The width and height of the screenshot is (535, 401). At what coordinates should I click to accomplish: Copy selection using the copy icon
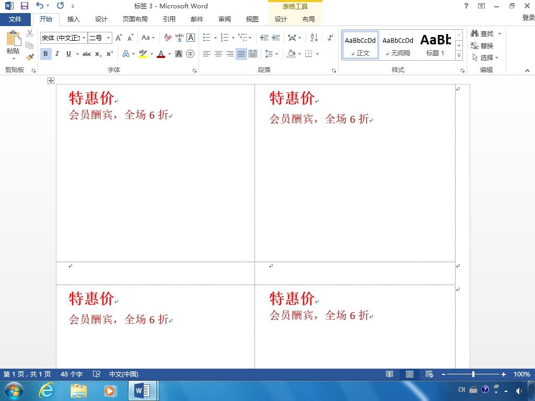point(30,45)
